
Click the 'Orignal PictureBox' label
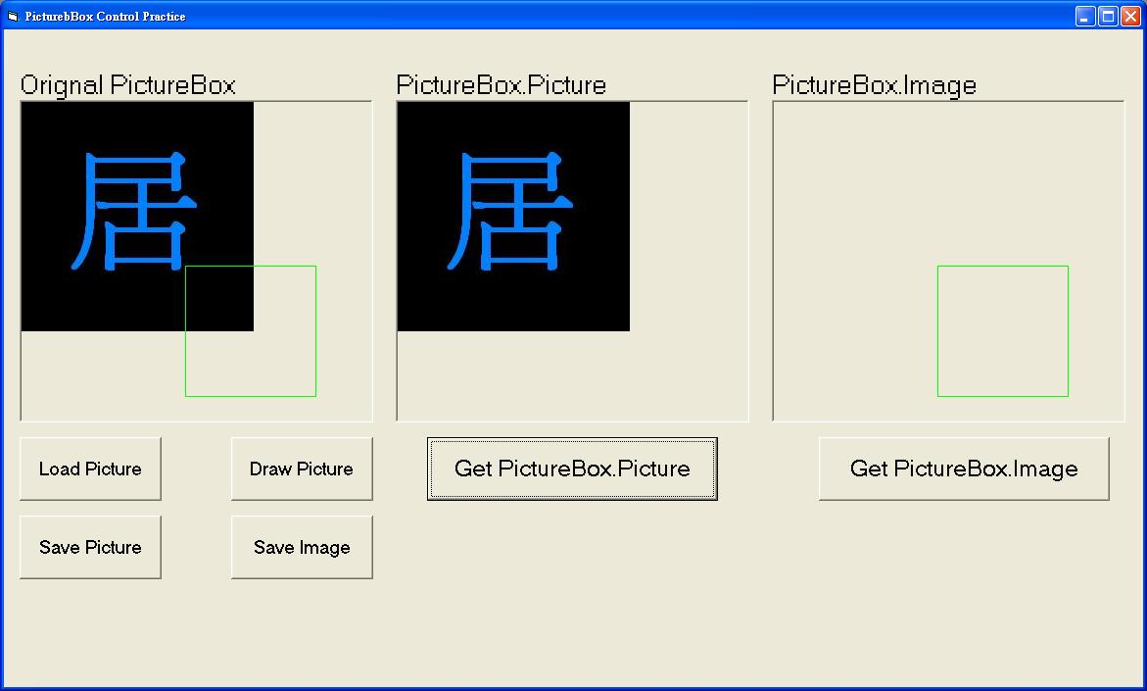tap(127, 85)
